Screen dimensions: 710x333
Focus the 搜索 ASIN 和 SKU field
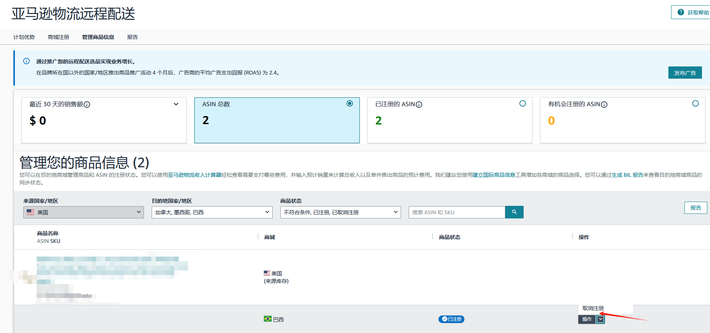coord(457,212)
